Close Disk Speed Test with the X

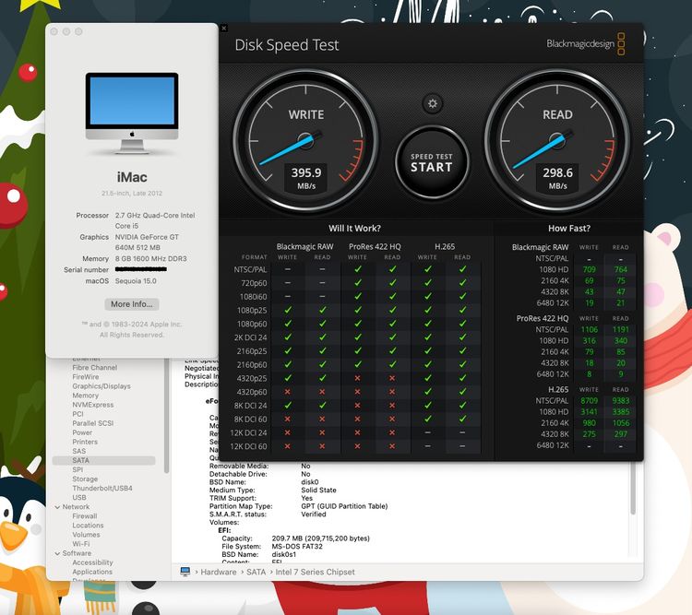(x=224, y=29)
